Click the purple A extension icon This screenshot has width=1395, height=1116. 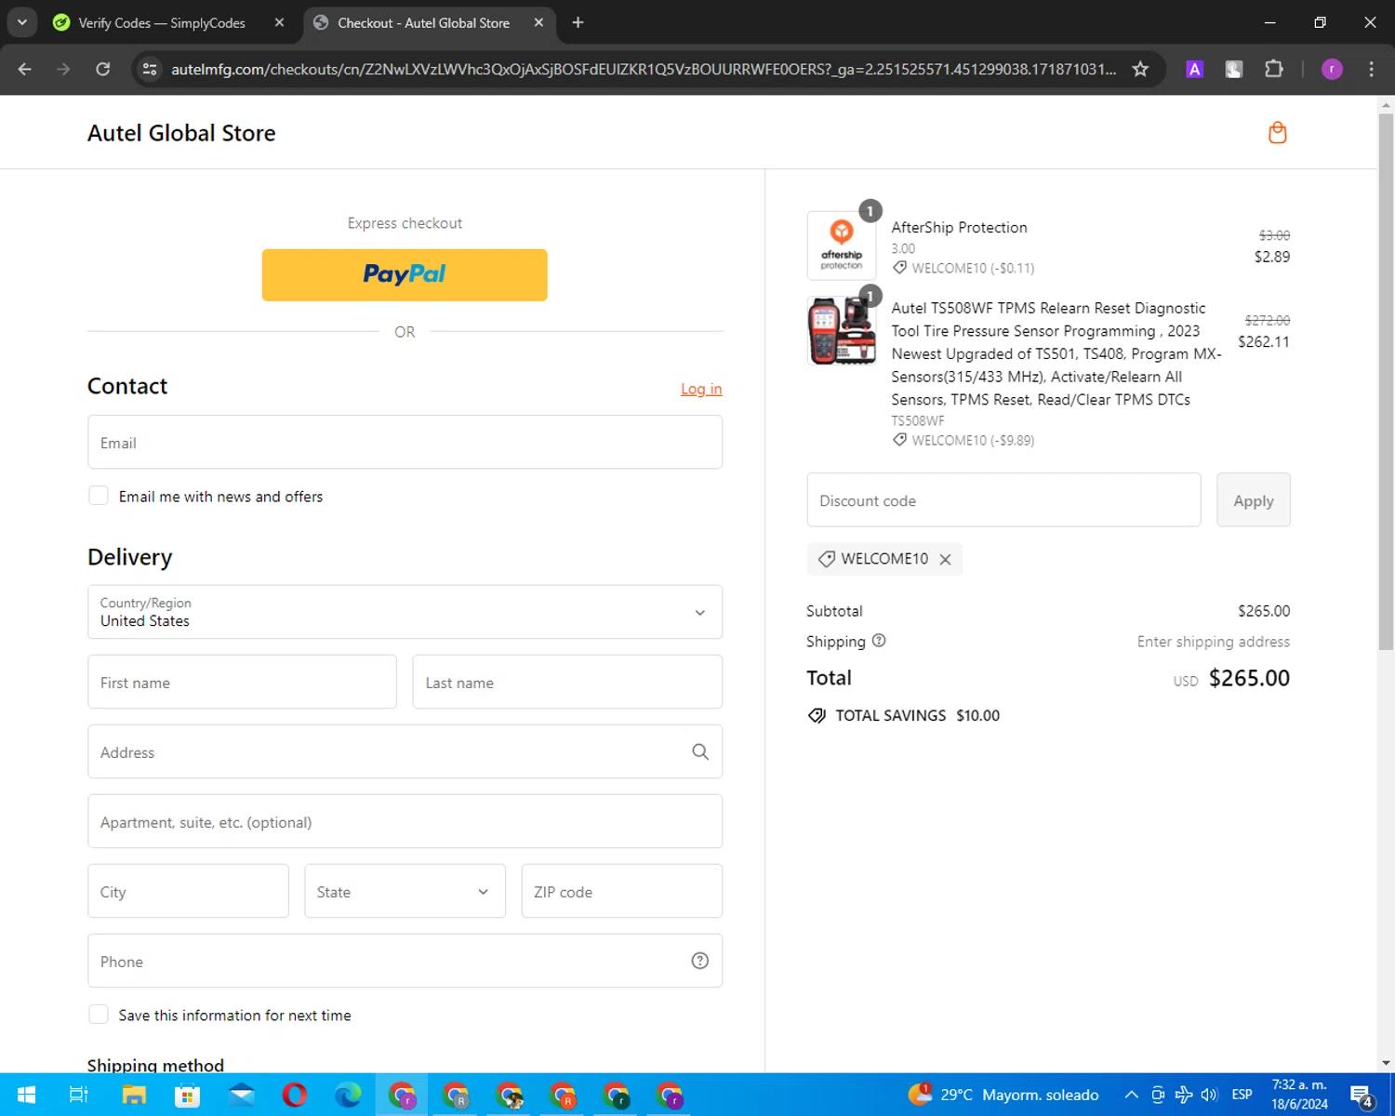coord(1194,69)
